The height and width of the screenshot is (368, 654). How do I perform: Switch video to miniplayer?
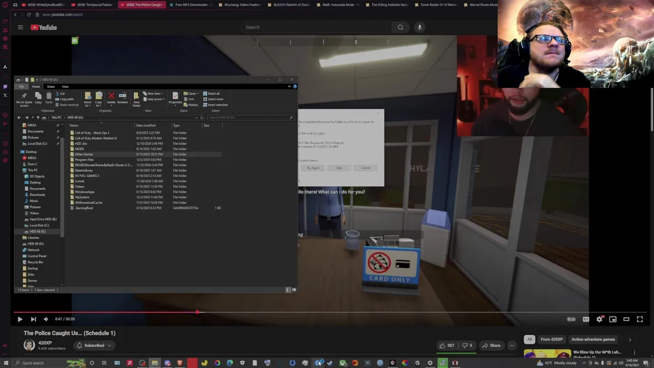[613, 319]
